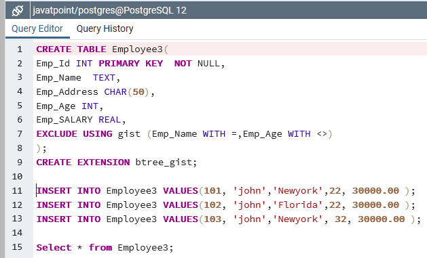Image resolution: width=427 pixels, height=258 pixels.
Task: Select line number 1 in the gutter
Action: pyautogui.click(x=20, y=49)
